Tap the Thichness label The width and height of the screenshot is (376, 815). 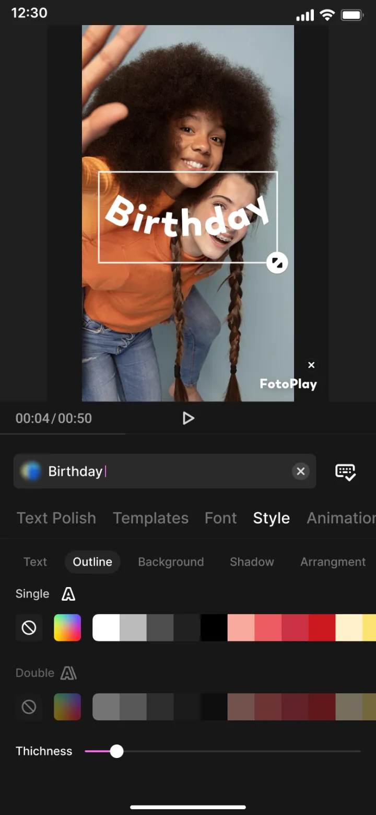click(44, 751)
